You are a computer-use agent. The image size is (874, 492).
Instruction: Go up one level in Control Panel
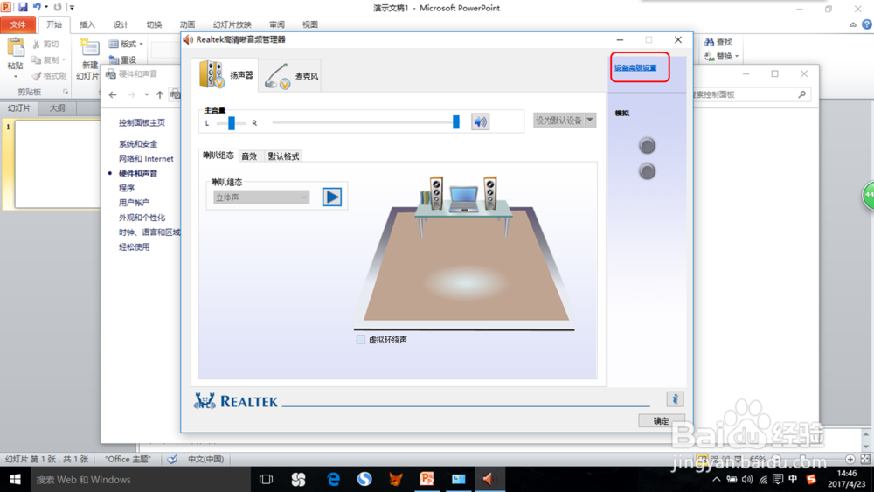160,94
